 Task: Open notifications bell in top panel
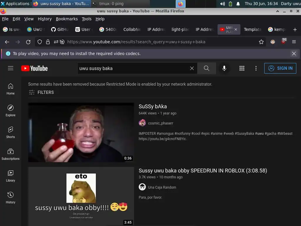coord(238,4)
